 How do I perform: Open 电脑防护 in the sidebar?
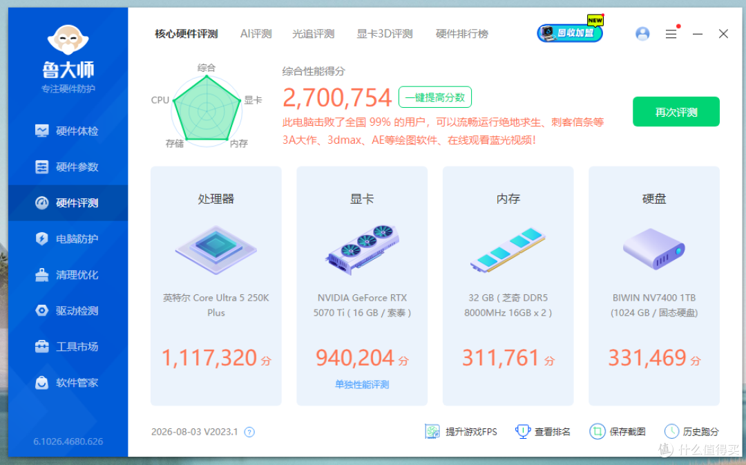68,239
